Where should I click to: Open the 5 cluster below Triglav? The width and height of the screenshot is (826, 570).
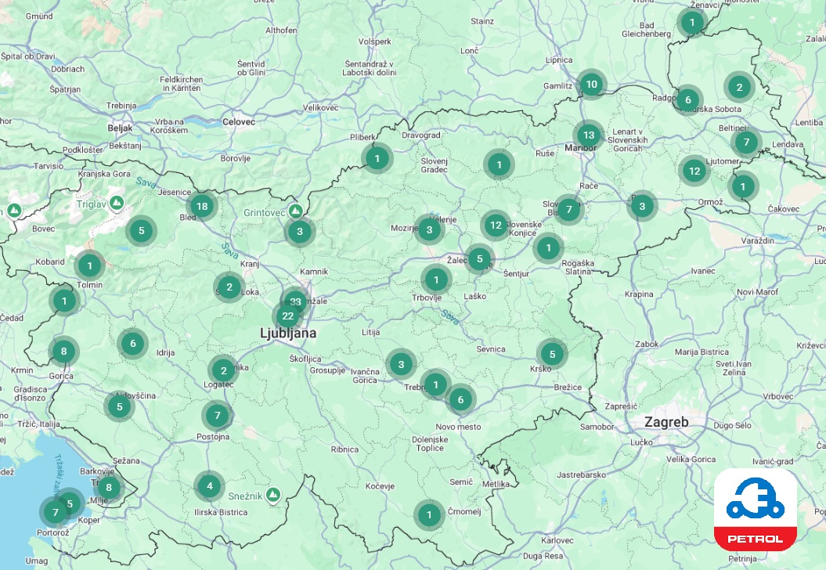[x=141, y=230]
